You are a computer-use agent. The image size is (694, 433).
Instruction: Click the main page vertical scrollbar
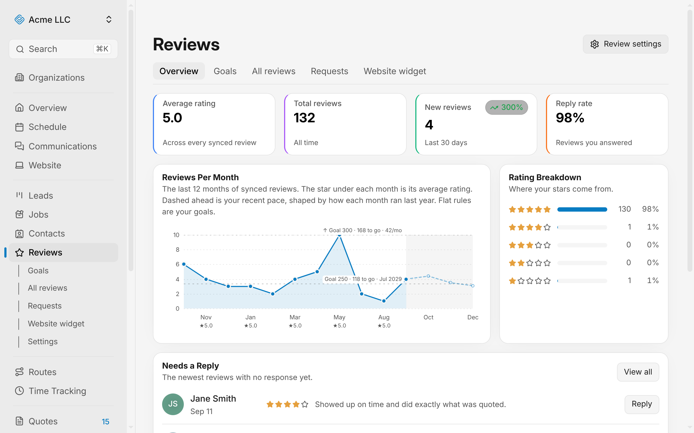click(690, 141)
